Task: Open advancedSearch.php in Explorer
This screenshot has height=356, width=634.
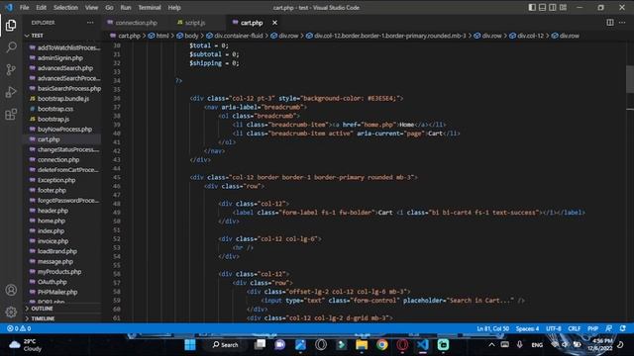Action: click(x=65, y=68)
